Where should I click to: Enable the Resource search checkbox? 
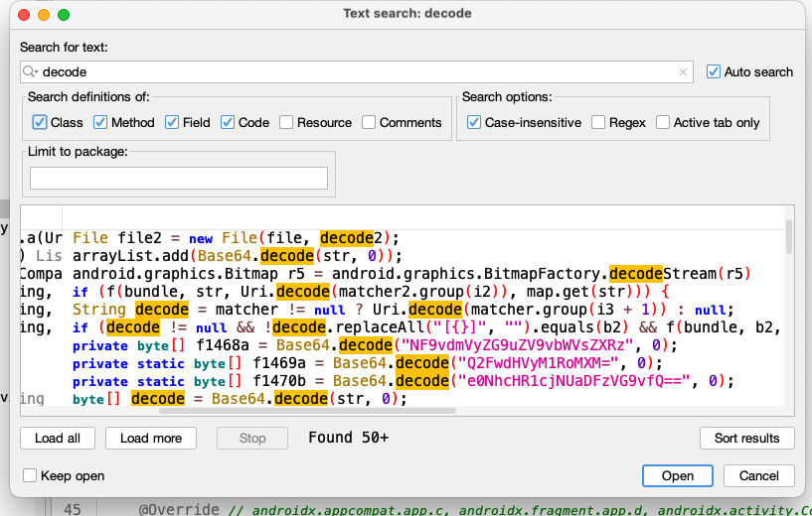pos(286,122)
